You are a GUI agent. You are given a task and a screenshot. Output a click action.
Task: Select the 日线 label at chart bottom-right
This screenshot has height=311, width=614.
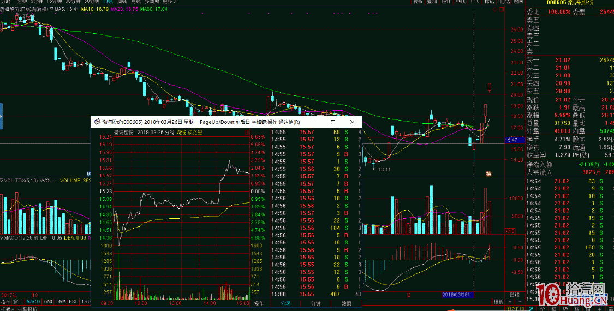(x=515, y=295)
